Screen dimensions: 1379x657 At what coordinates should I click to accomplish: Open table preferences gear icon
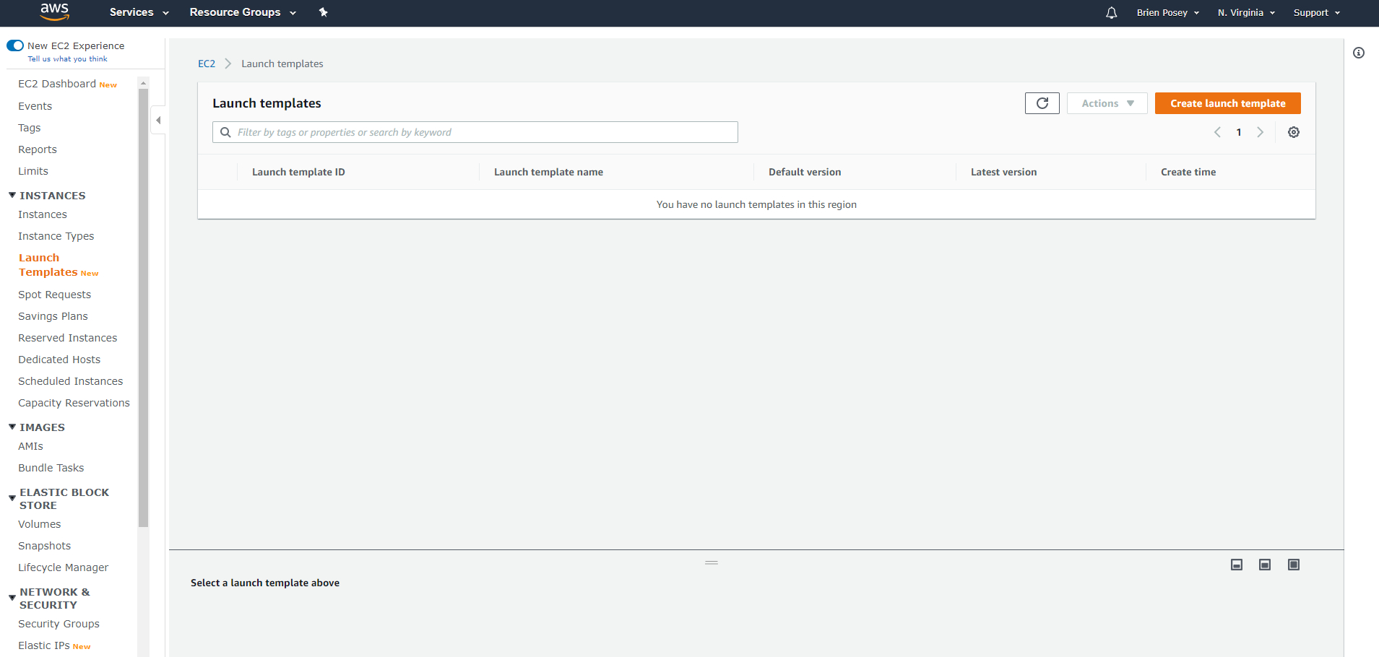[x=1293, y=132]
